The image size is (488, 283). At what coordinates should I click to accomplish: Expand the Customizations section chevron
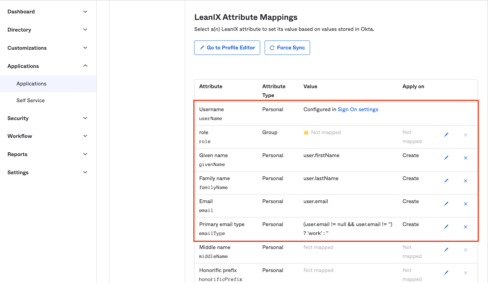tap(85, 48)
